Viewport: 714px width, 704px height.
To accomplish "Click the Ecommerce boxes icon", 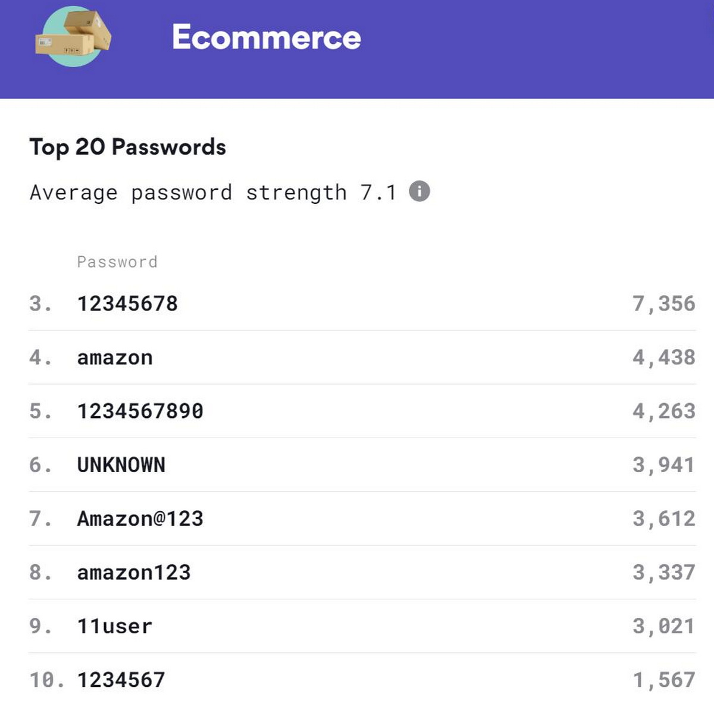I will point(73,36).
